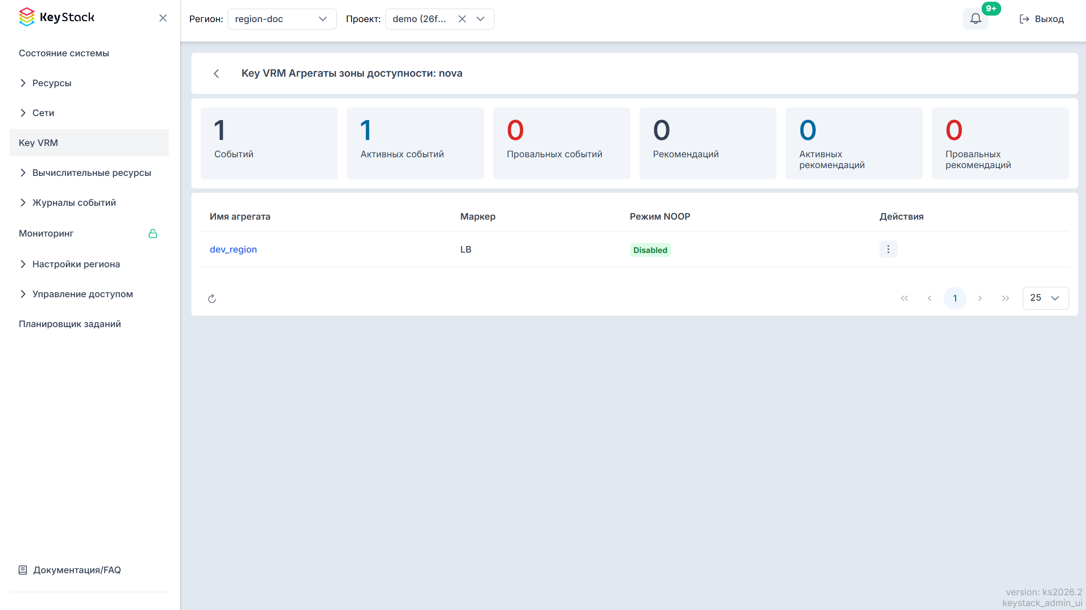The width and height of the screenshot is (1086, 610).
Task: Open the dev_region aggregate link
Action: tap(233, 249)
